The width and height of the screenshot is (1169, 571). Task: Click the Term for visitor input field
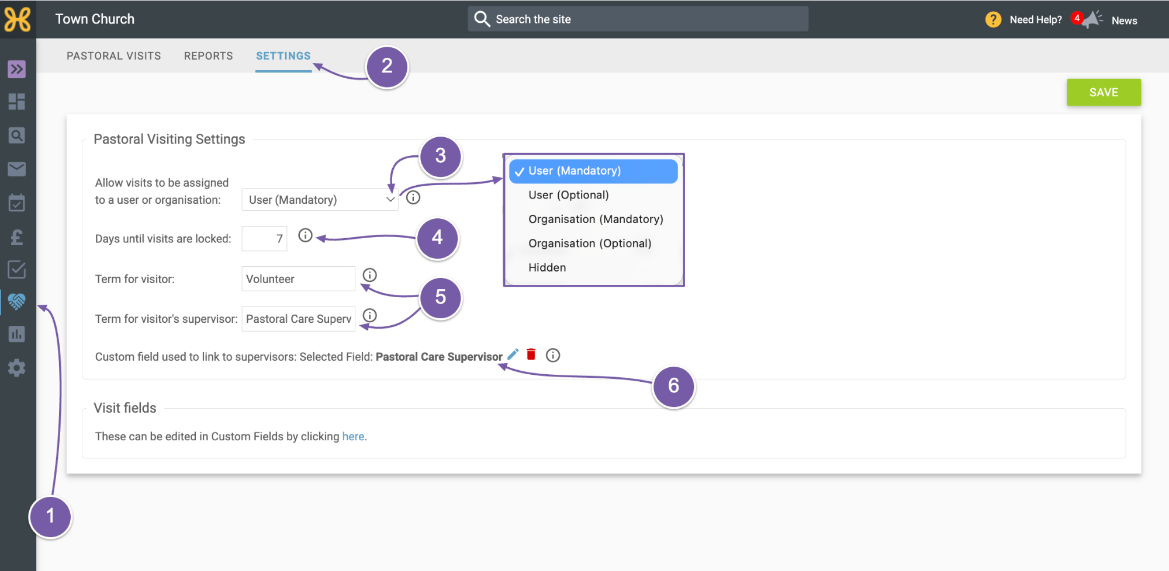coord(298,279)
